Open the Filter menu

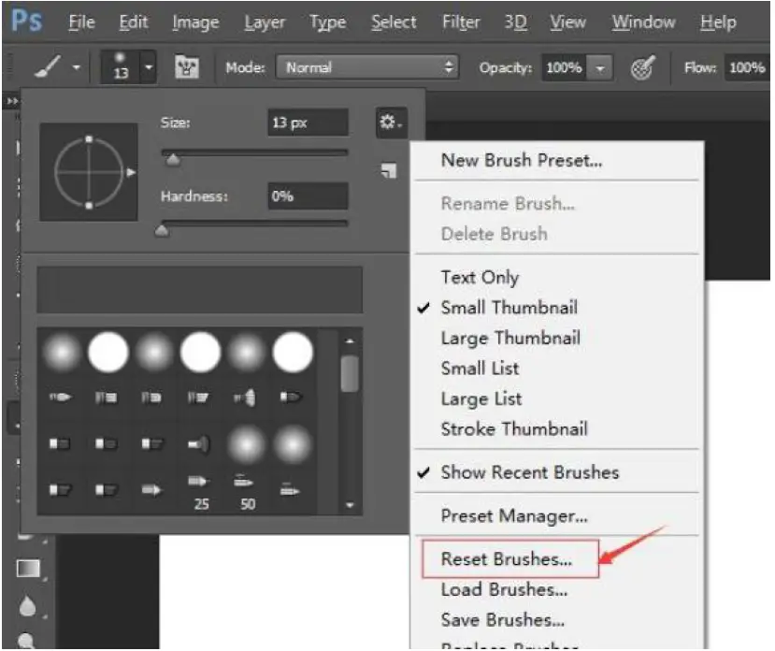(x=461, y=22)
